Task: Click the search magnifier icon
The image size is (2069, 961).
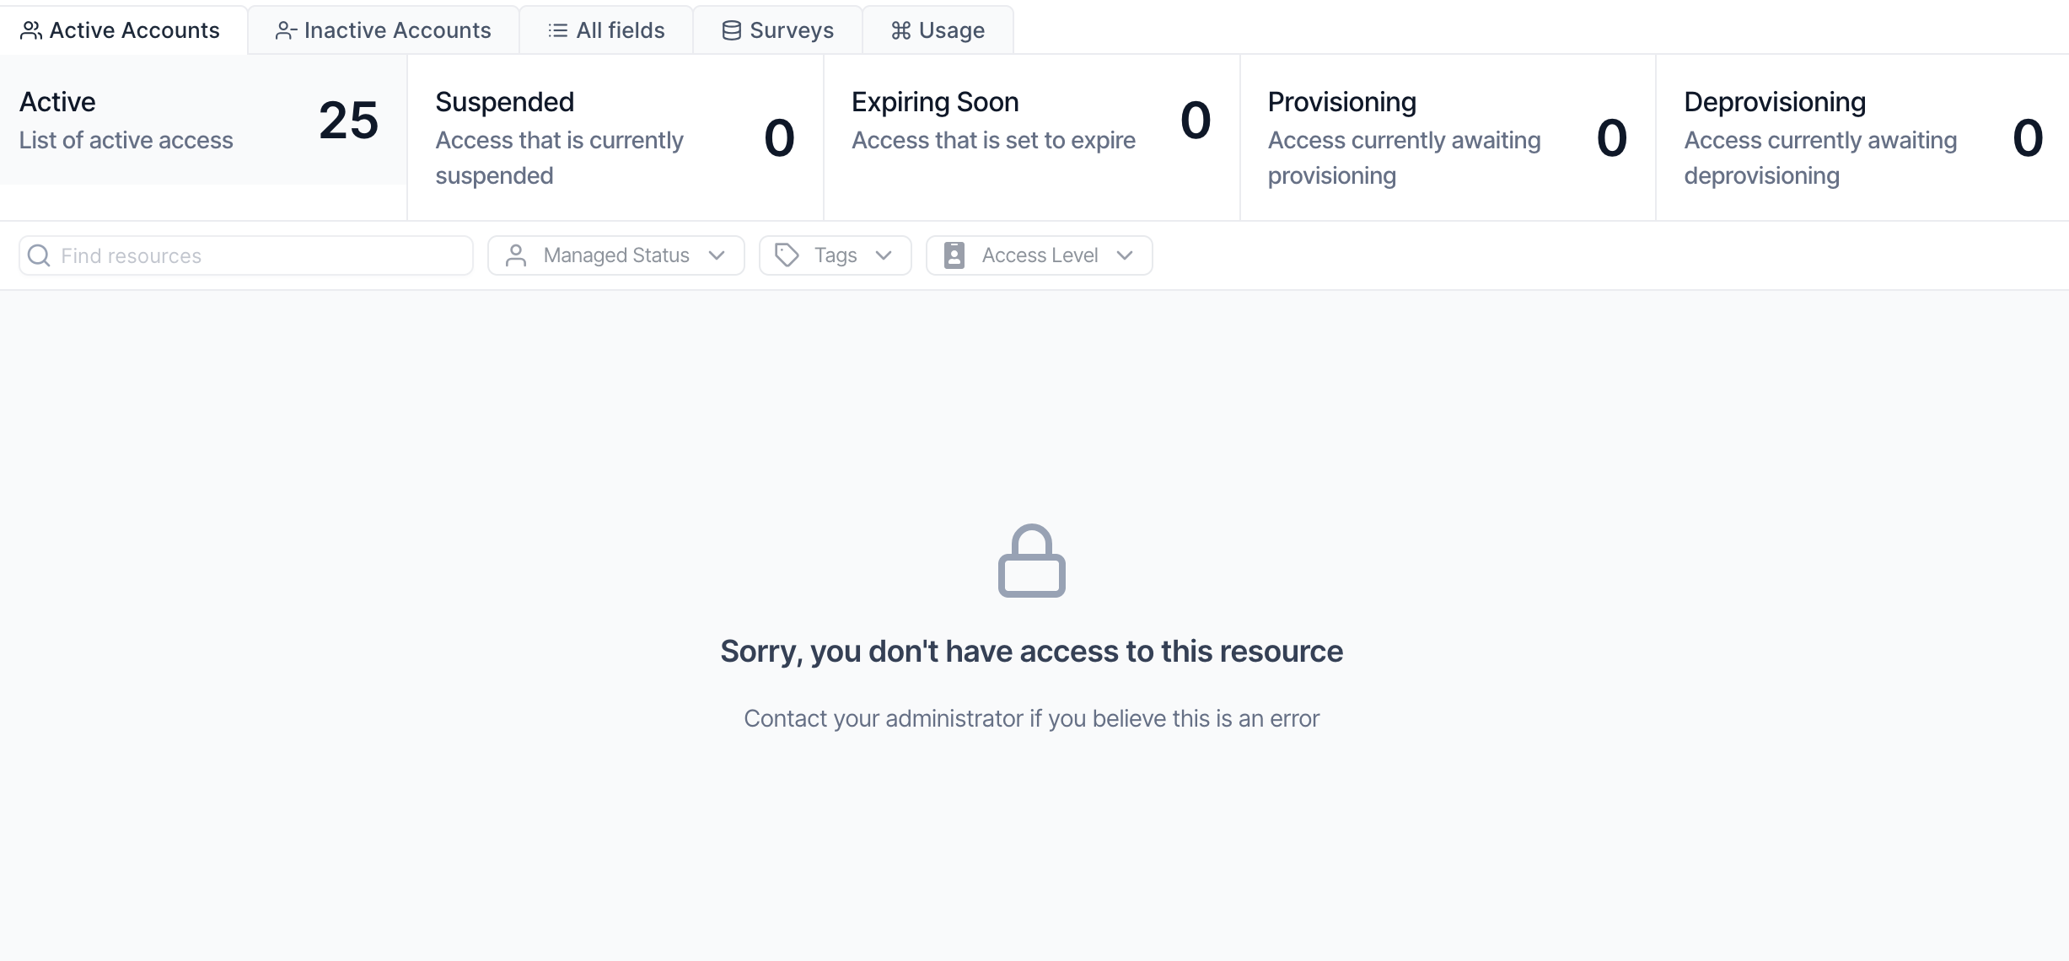Action: point(39,255)
